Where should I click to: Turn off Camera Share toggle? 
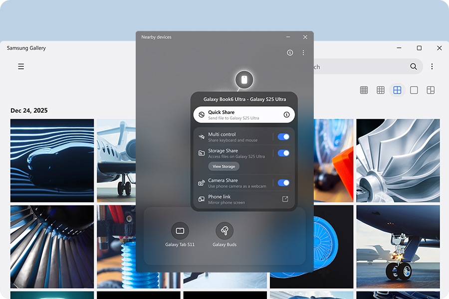[x=283, y=183]
